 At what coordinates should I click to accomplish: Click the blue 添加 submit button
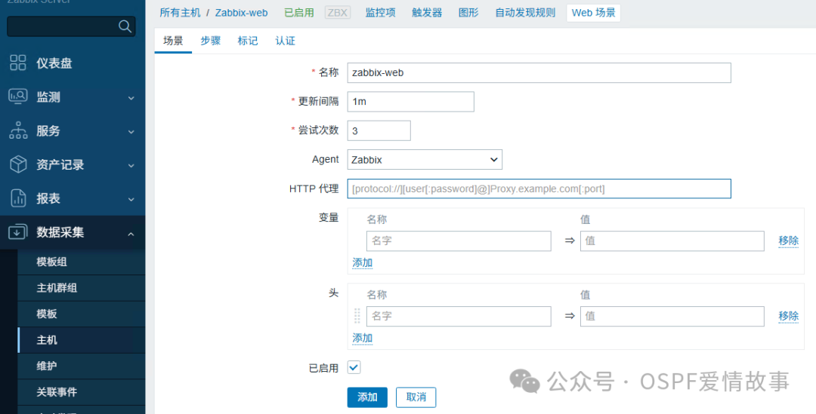(x=367, y=397)
